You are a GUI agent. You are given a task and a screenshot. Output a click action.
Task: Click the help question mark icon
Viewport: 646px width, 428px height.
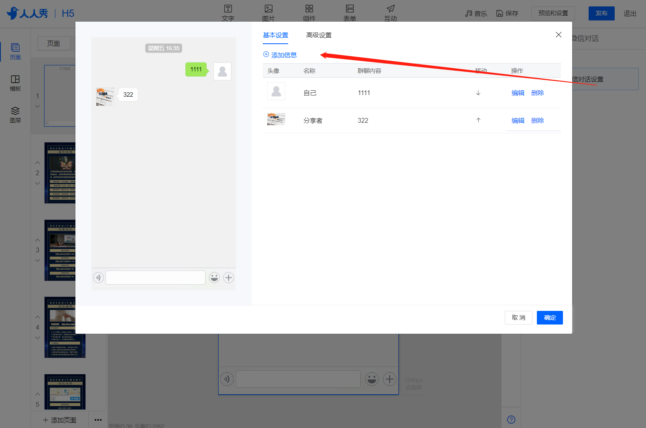point(511,420)
